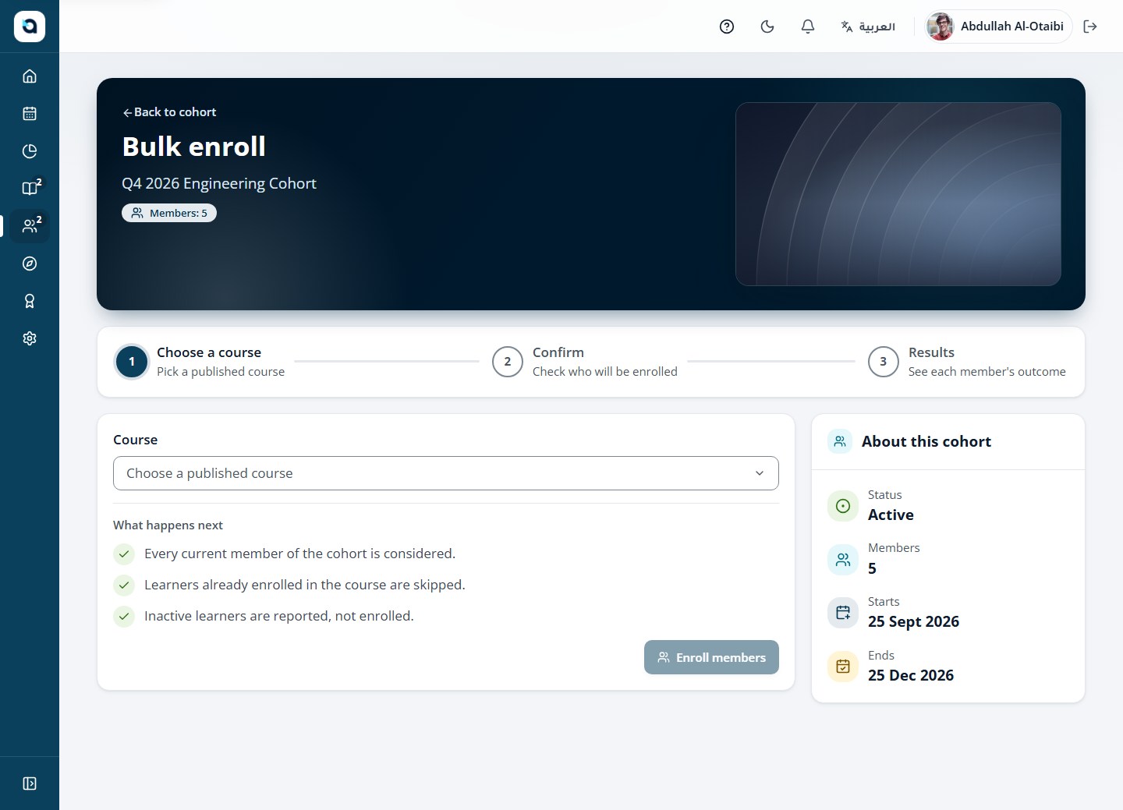The width and height of the screenshot is (1123, 810).
Task: Click 'Inactive learners are reported, not enrolled.'
Action: (279, 616)
